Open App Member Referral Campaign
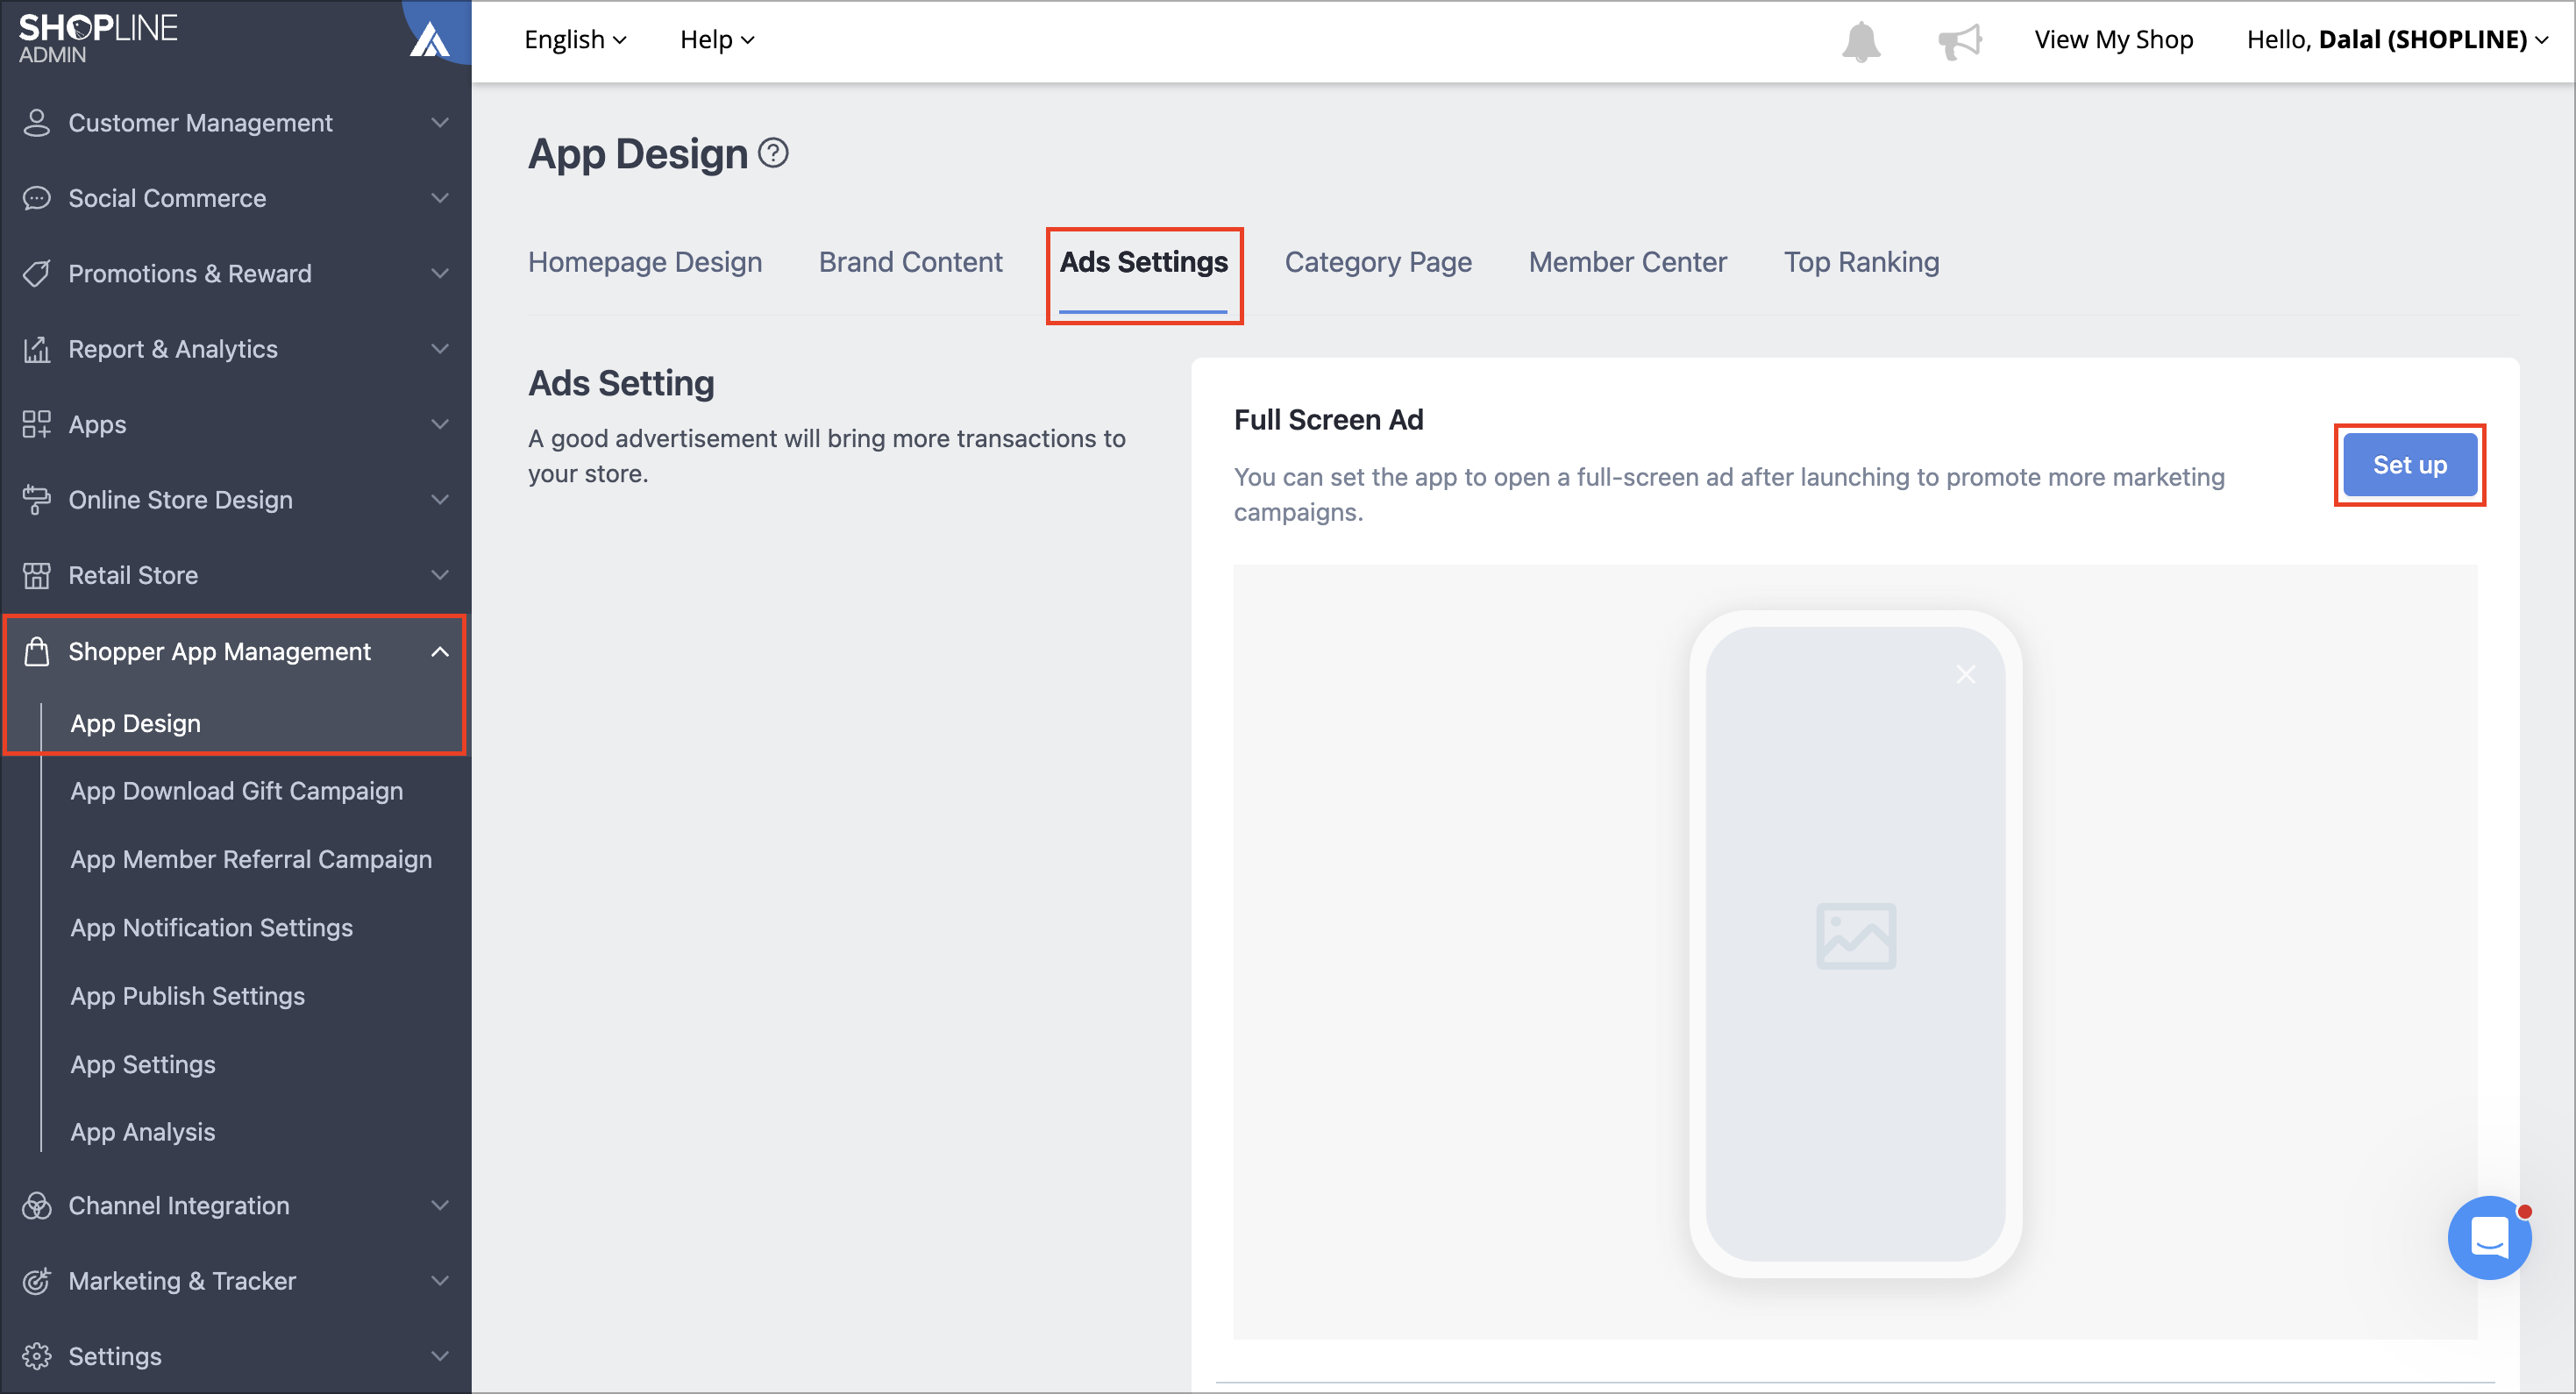The height and width of the screenshot is (1394, 2576). point(251,859)
